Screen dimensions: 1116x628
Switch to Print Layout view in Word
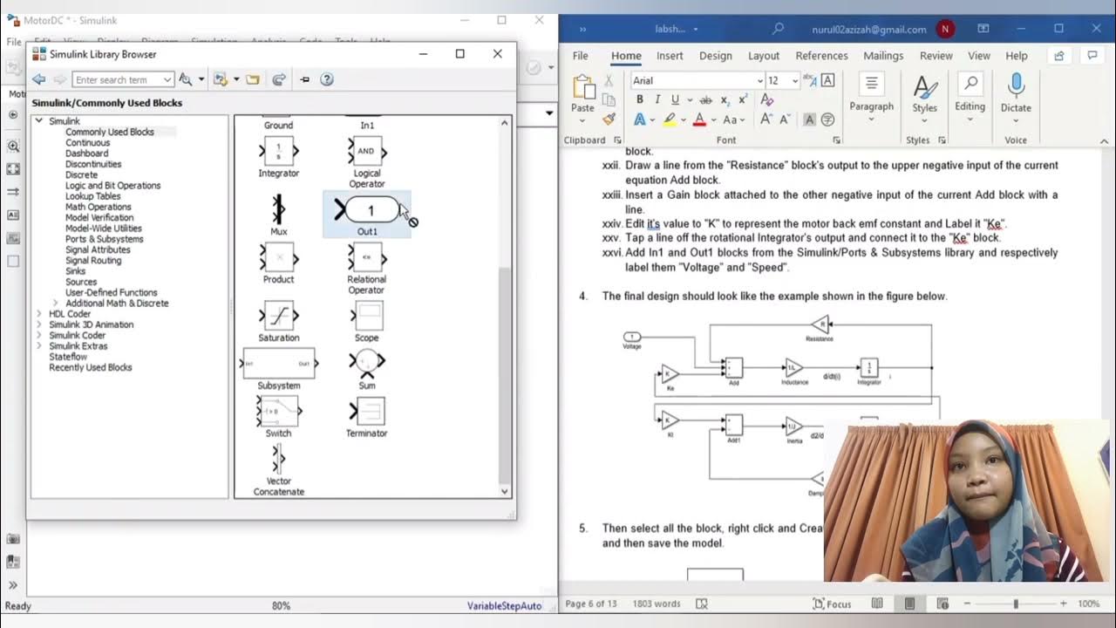click(909, 604)
